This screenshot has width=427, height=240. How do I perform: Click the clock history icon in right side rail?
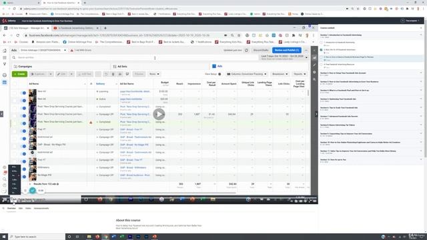314,72
